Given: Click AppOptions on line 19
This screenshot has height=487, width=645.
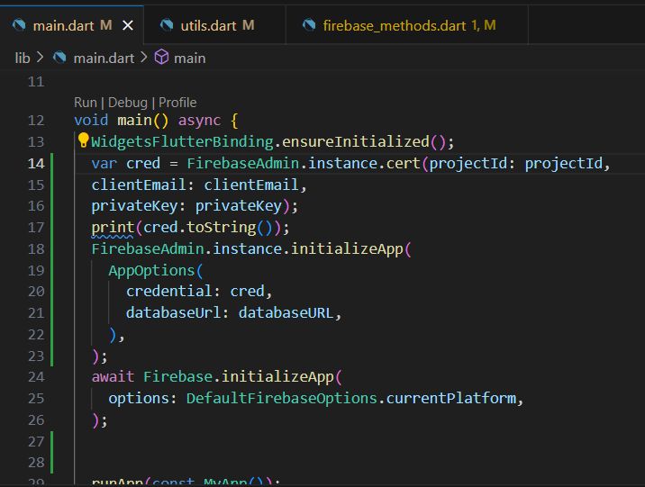Looking at the screenshot, I should pyautogui.click(x=151, y=270).
